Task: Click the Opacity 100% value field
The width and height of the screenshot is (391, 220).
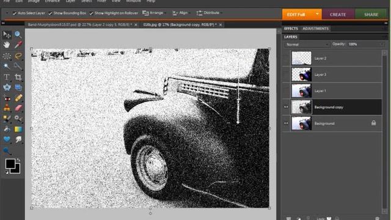Action: pyautogui.click(x=364, y=45)
